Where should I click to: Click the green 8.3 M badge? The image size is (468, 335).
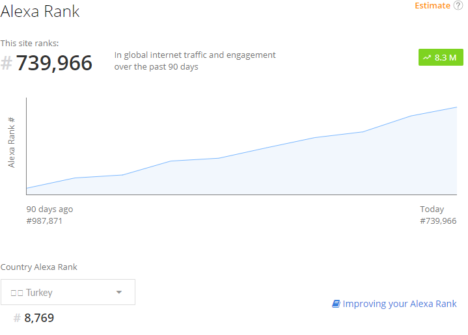440,58
